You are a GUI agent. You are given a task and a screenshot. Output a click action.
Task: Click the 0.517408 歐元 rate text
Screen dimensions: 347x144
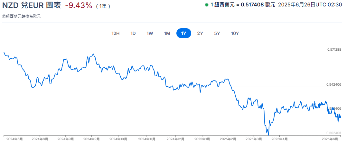258,5
